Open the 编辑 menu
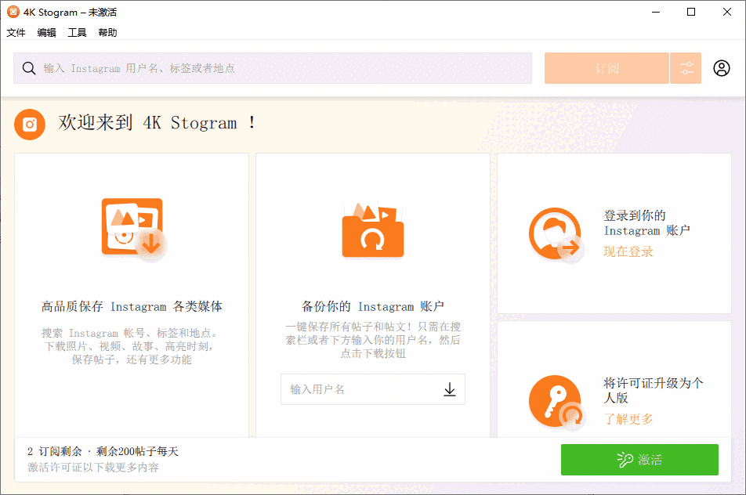Viewport: 746px width, 495px height. [x=45, y=32]
